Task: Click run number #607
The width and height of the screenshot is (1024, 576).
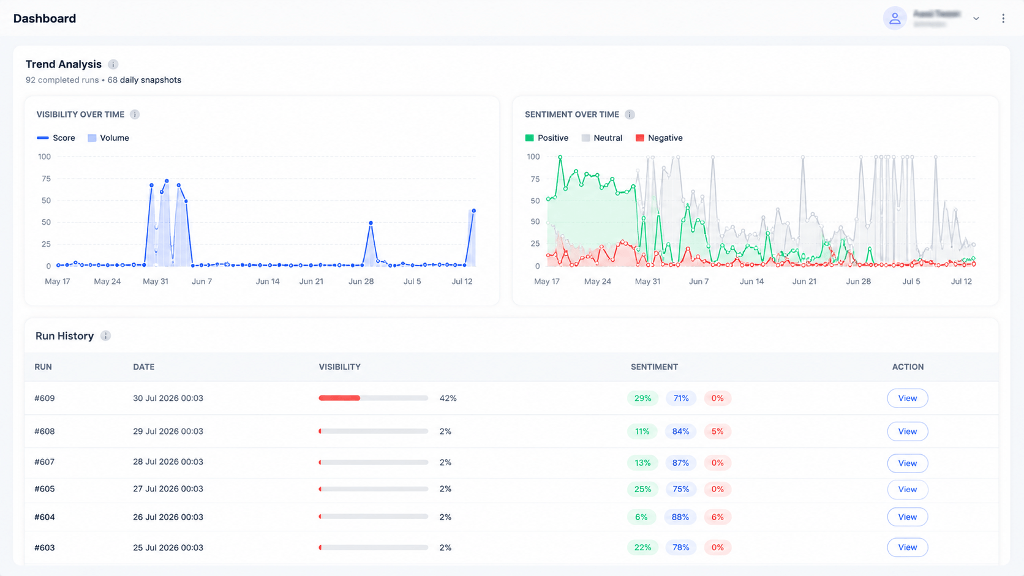Action: [45, 462]
